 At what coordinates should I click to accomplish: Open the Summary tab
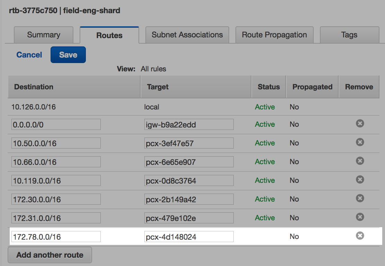[x=44, y=35]
